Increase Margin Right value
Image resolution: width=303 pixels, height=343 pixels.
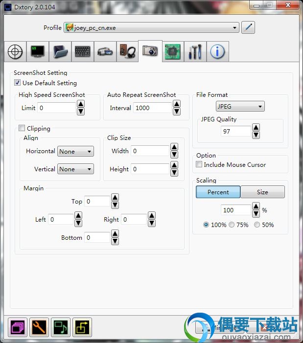(x=152, y=215)
